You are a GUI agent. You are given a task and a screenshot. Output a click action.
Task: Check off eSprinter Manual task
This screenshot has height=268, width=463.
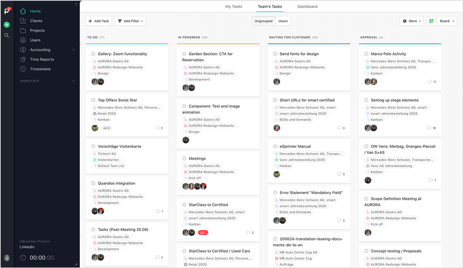coord(275,146)
